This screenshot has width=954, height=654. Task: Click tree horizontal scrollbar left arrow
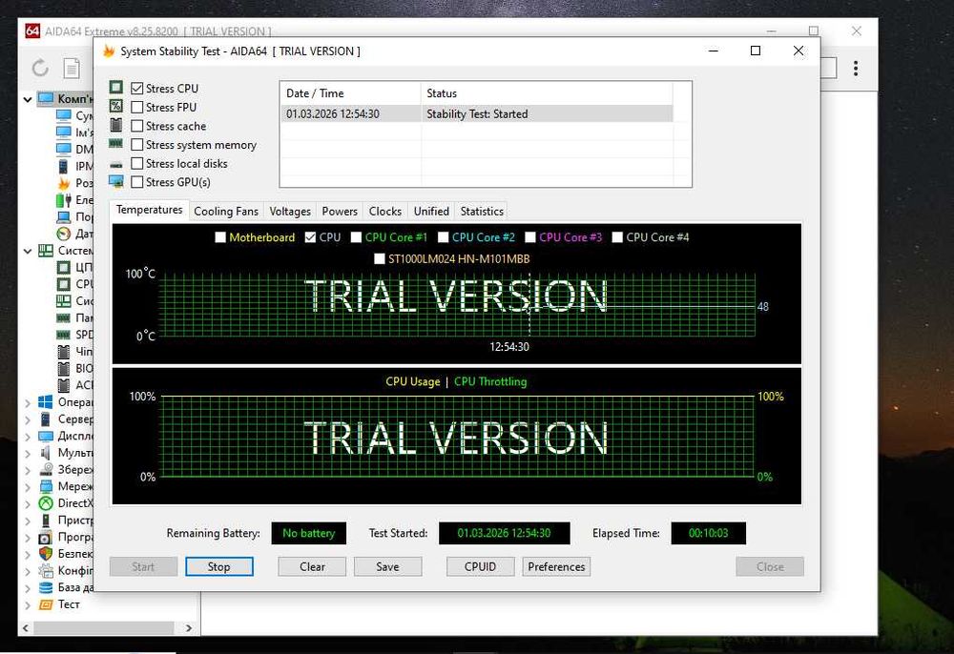[x=26, y=628]
